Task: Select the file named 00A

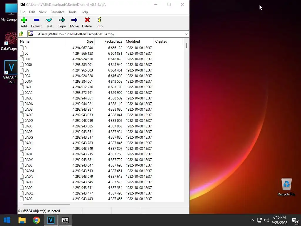Action: click(27, 76)
